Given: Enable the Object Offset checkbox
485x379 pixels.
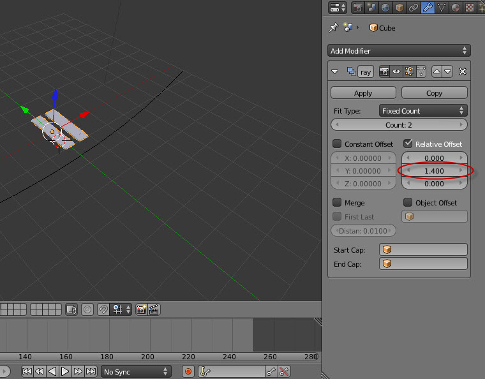Looking at the screenshot, I should [x=408, y=202].
